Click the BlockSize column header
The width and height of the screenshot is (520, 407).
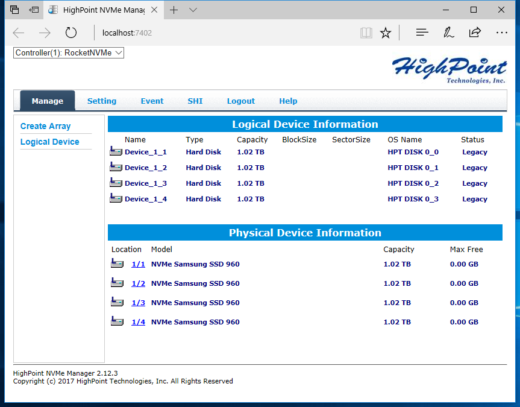pos(299,140)
